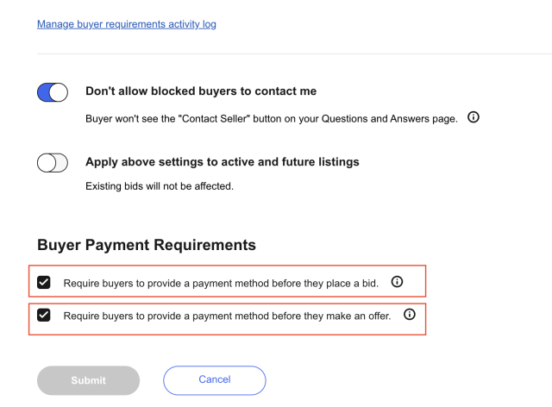Disable the blocked buyers contact toggle
The height and width of the screenshot is (407, 552).
53,92
